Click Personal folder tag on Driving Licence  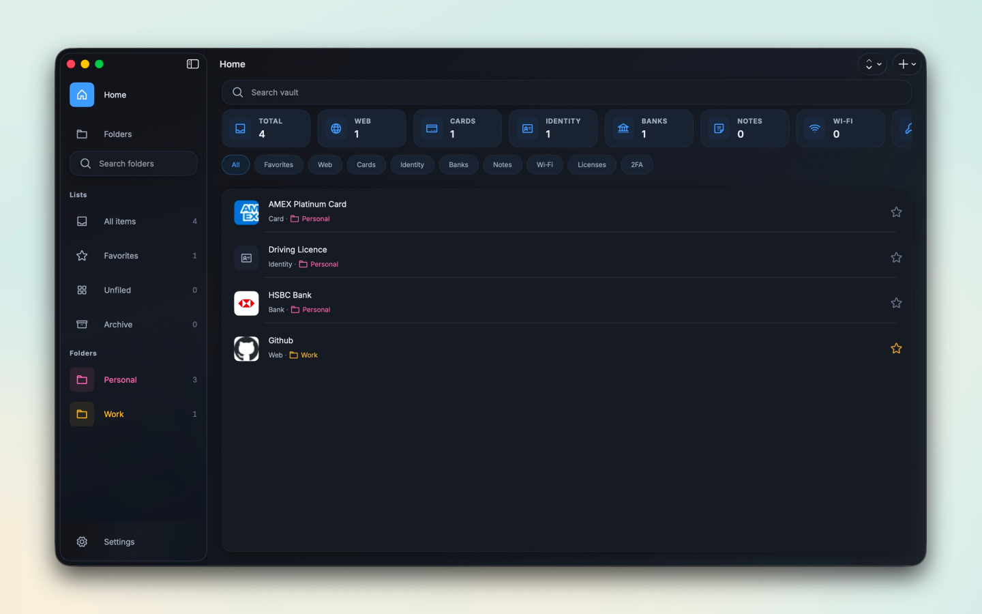tap(318, 265)
